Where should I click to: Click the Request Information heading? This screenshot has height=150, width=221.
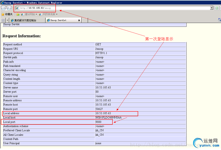22,36
